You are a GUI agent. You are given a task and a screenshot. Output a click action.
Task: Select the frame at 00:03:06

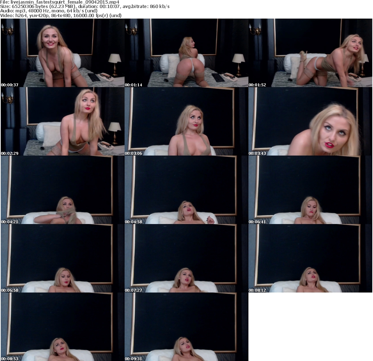point(186,121)
